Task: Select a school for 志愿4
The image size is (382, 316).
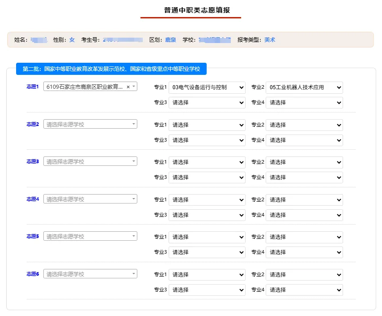Action: (x=90, y=199)
